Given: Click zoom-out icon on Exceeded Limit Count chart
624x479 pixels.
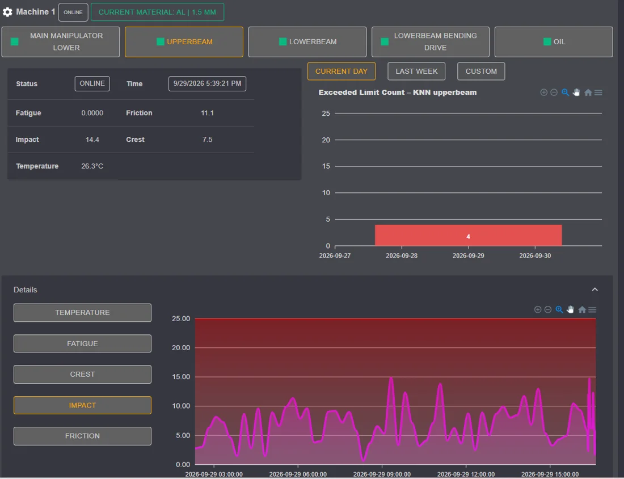Looking at the screenshot, I should (554, 93).
